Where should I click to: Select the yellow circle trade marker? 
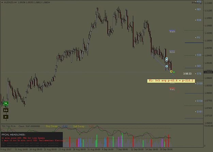171,71
